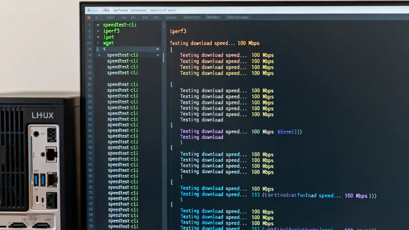409x230 pixels.
Task: Select the green speedtest-cli entry at list top
Action: coord(120,25)
